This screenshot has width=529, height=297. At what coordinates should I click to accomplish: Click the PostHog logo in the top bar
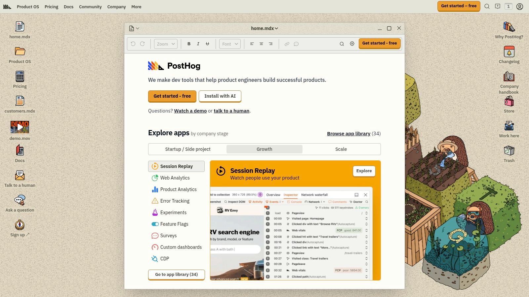7,7
